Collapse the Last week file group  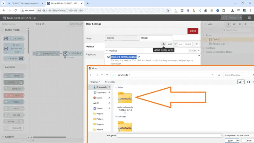coord(116,117)
